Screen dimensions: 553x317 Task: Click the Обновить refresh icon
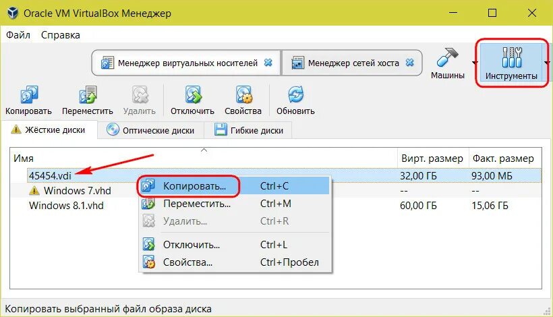[x=295, y=94]
